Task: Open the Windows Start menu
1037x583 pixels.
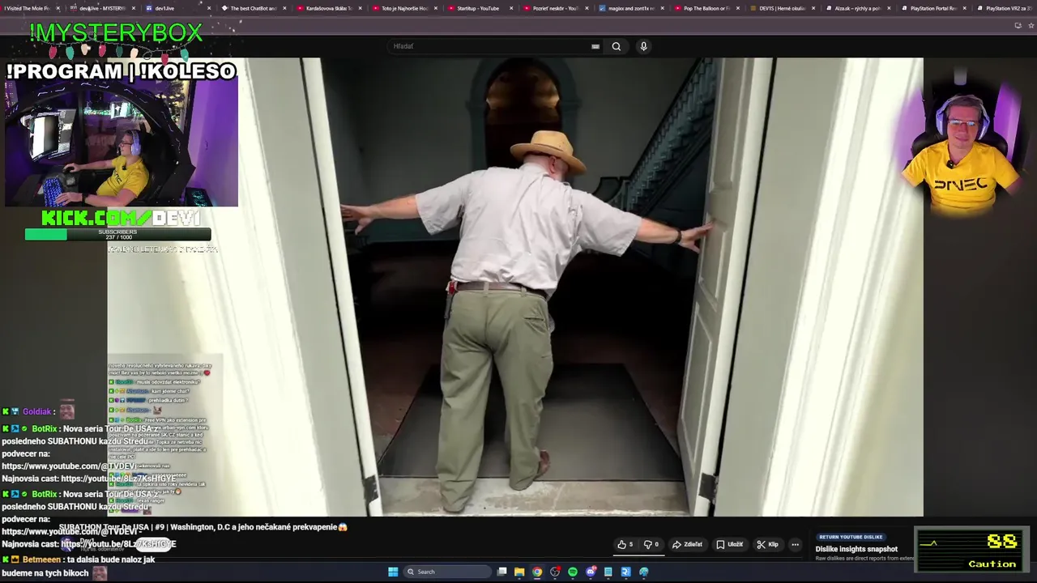Action: [393, 572]
